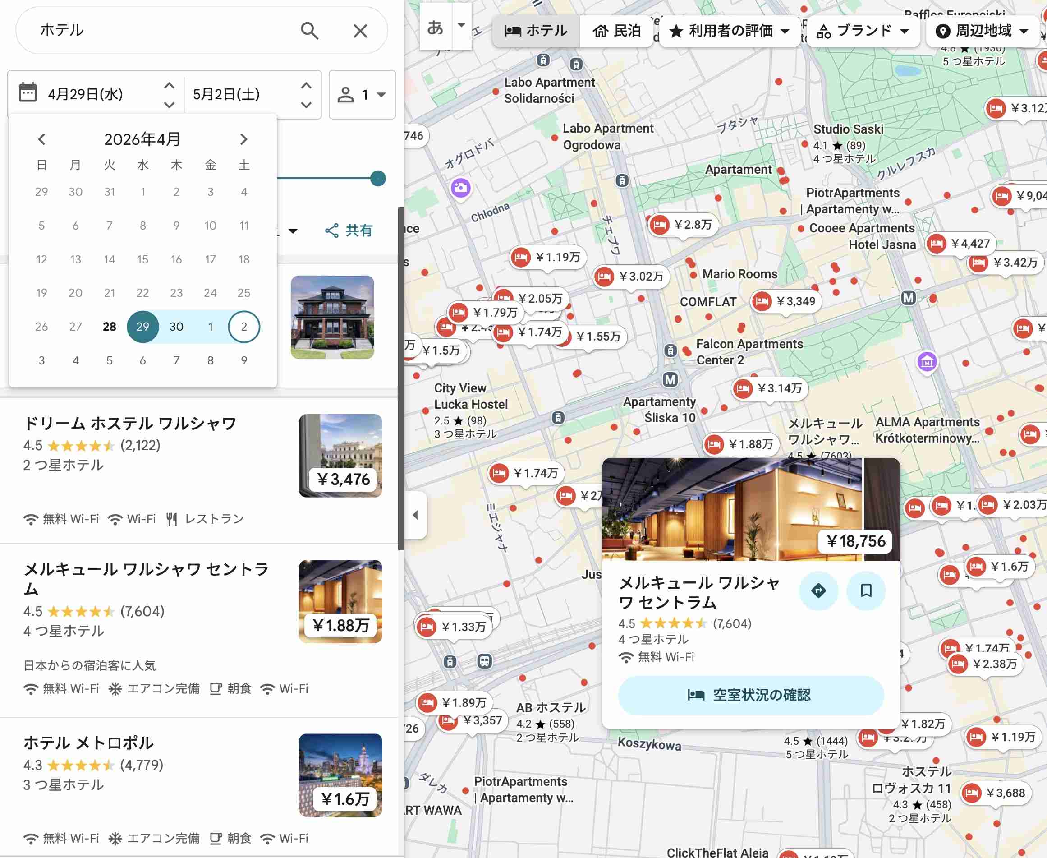
Task: Click the person icon in the guest selector
Action: point(346,95)
